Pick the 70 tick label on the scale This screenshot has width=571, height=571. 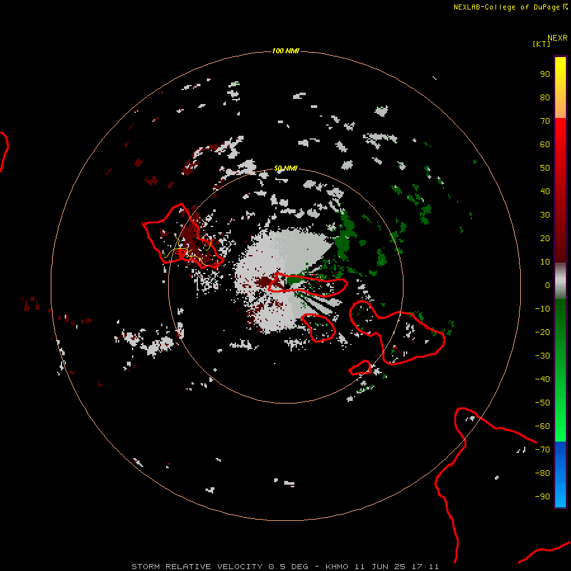tap(545, 121)
